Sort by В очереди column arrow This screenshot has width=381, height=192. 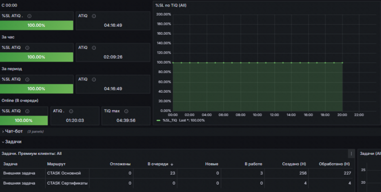coord(172,164)
